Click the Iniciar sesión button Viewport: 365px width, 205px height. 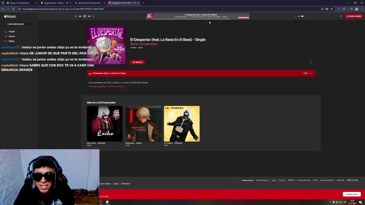(354, 16)
